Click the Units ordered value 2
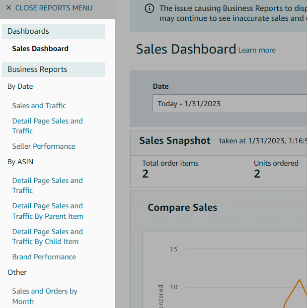 257,174
